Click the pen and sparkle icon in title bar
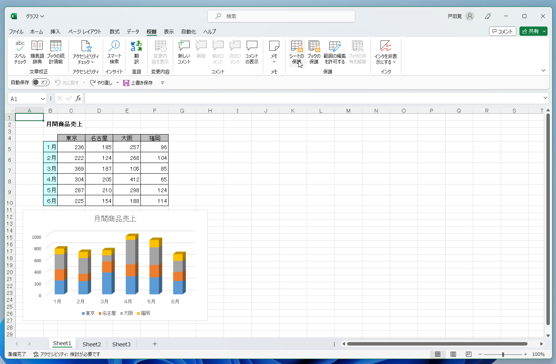The image size is (556, 364). pos(488,16)
